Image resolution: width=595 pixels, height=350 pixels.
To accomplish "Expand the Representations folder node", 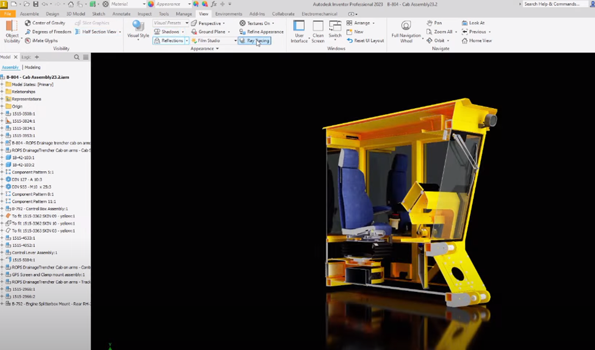I will (x=2, y=99).
